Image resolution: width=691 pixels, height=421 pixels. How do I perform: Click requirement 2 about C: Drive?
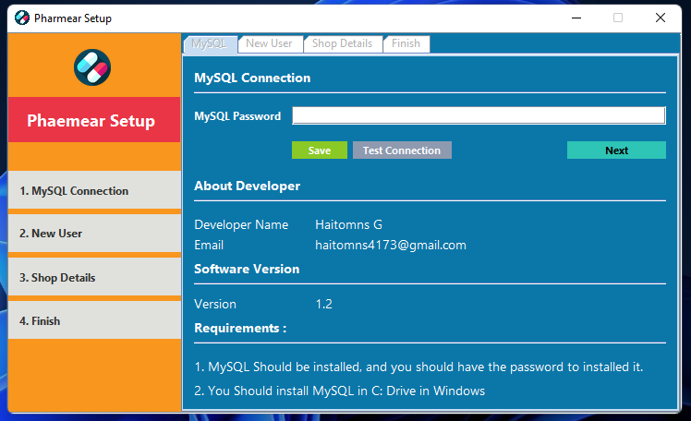coord(339,391)
